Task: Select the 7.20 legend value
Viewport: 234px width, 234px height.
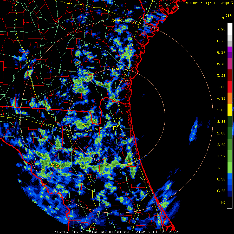Action: (221, 29)
